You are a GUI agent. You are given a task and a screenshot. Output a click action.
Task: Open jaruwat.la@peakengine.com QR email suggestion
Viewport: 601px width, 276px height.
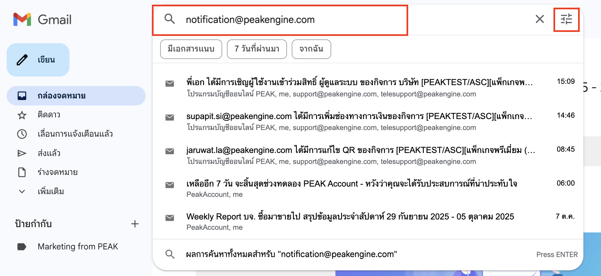coord(368,155)
